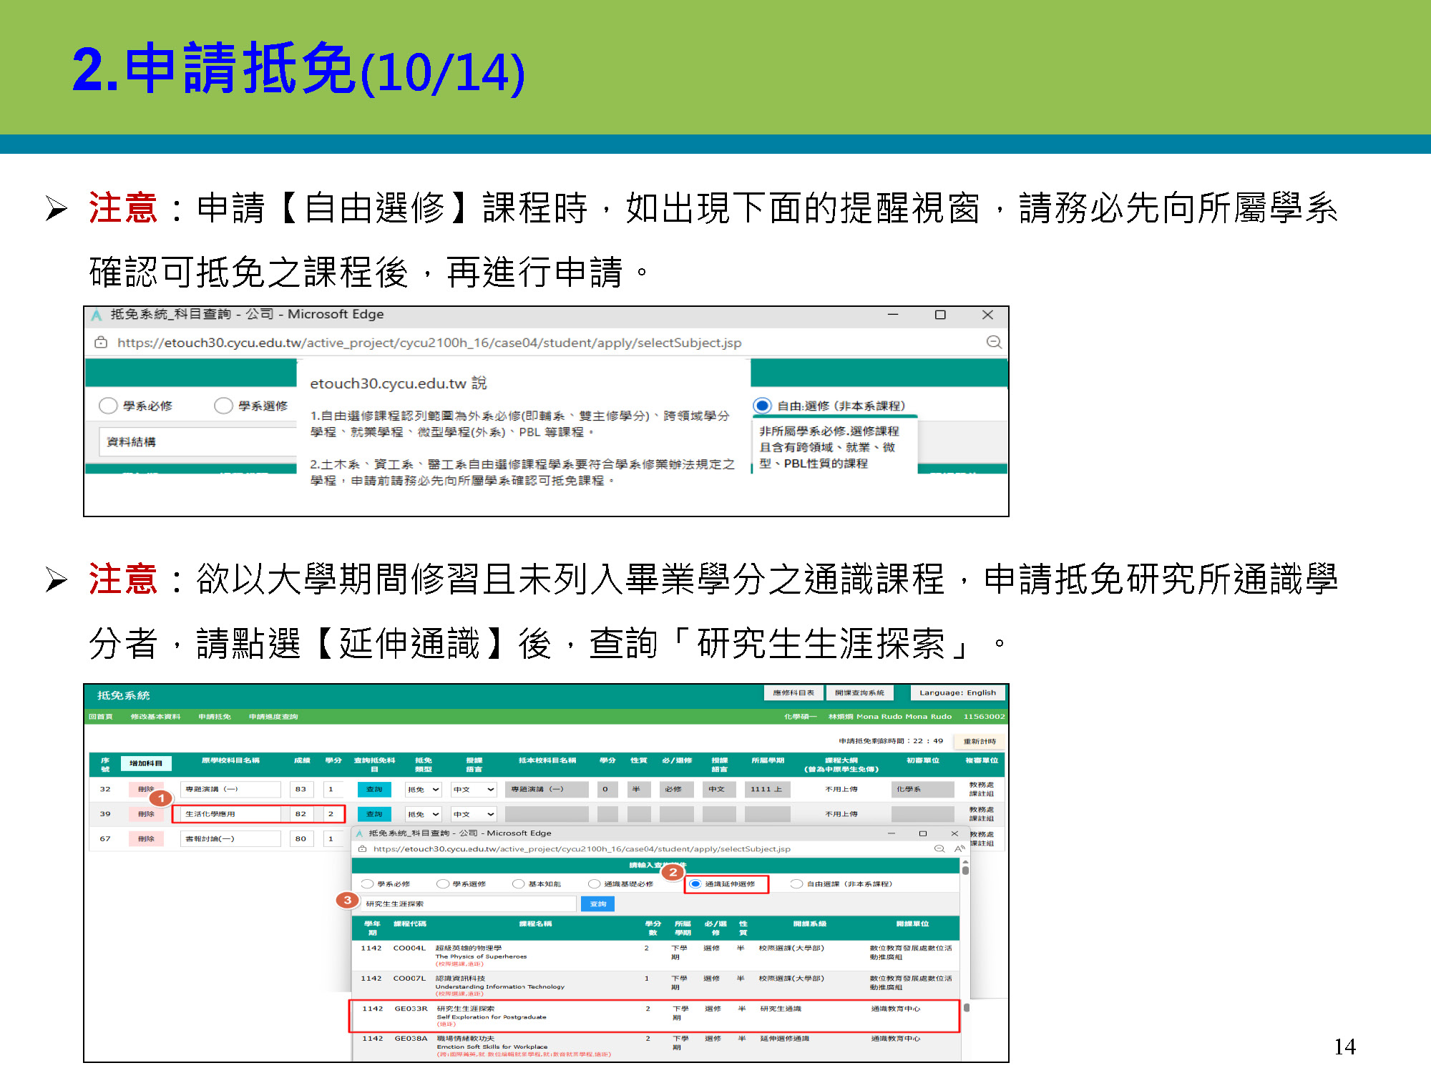The image size is (1431, 1073).
Task: Click 重新計時 button
Action: coord(980,741)
